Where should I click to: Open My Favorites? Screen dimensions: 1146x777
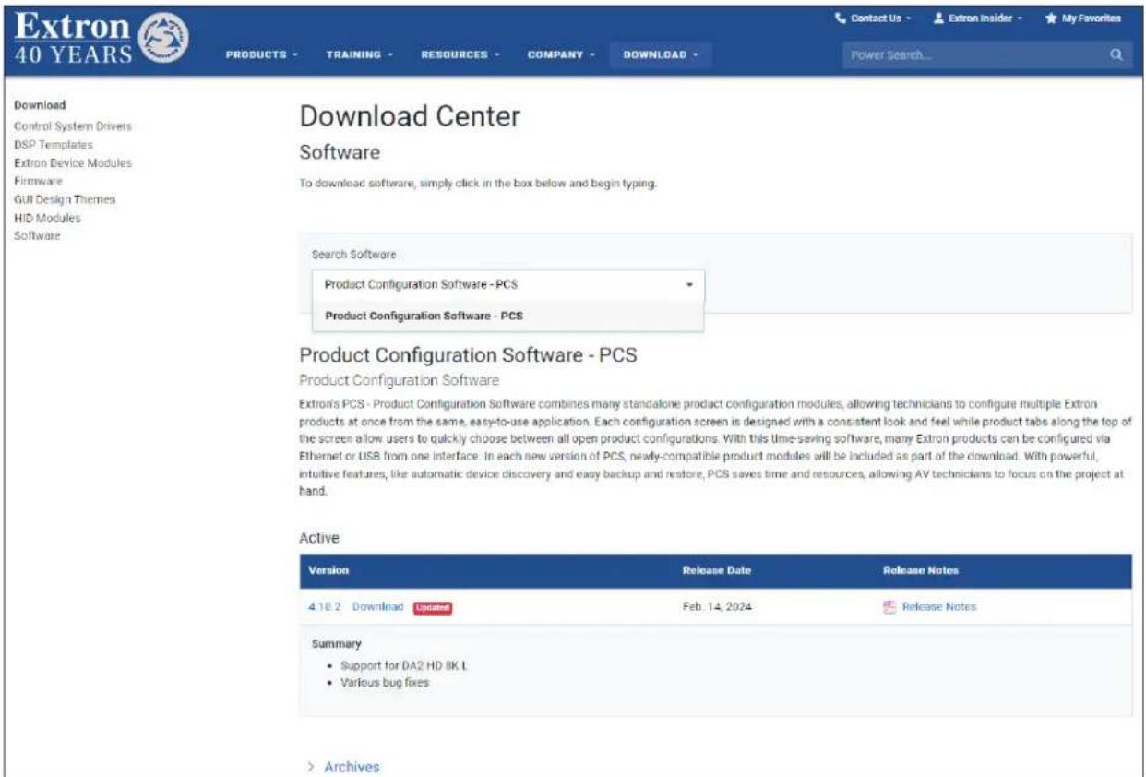tap(1083, 18)
